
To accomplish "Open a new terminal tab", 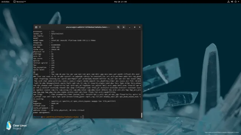I will pyautogui.click(x=36, y=27).
